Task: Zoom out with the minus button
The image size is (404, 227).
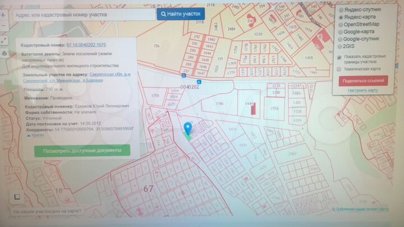Action: click(x=4, y=25)
